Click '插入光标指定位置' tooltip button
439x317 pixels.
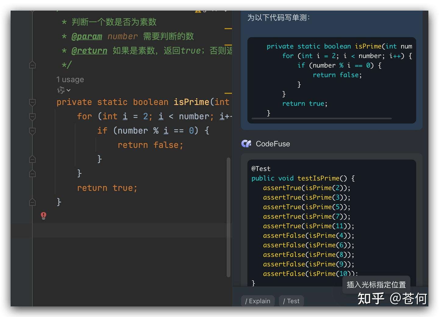click(x=376, y=285)
